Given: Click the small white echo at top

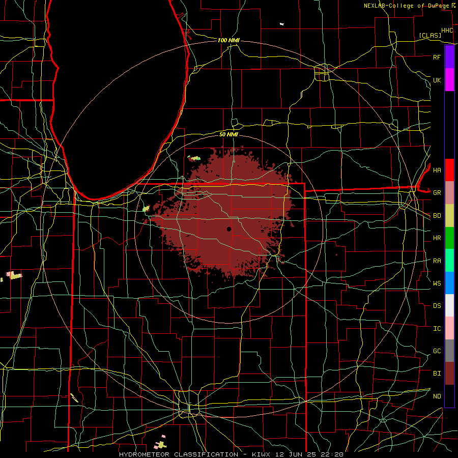Looking at the screenshot, I should tap(282, 24).
